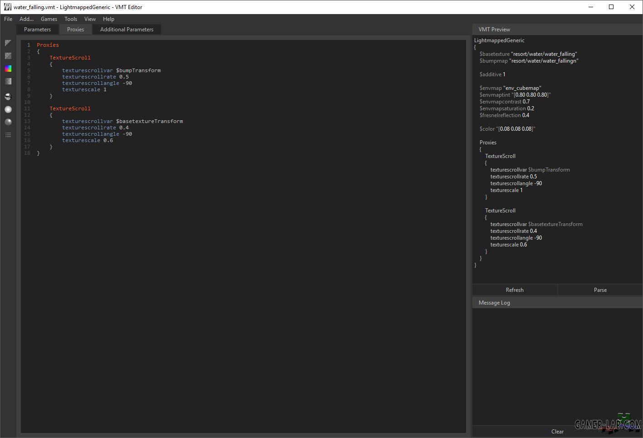Click first TextureScroll on line 3 in editor

point(70,58)
